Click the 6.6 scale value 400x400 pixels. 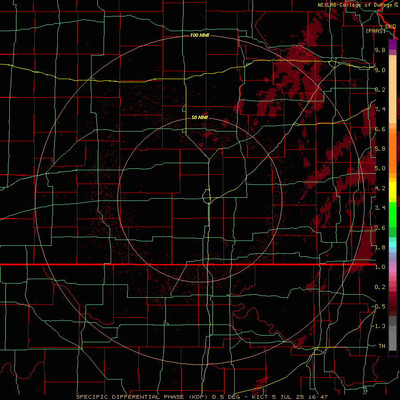tap(380, 129)
